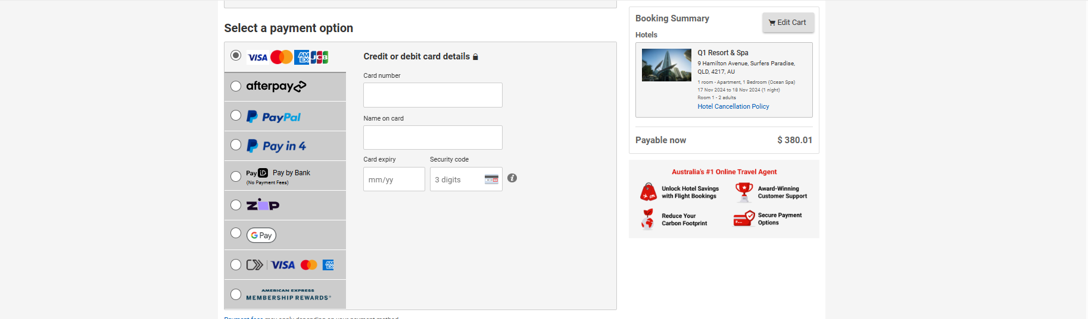The height and width of the screenshot is (319, 1088).
Task: Click the Zip logo
Action: coord(263,205)
